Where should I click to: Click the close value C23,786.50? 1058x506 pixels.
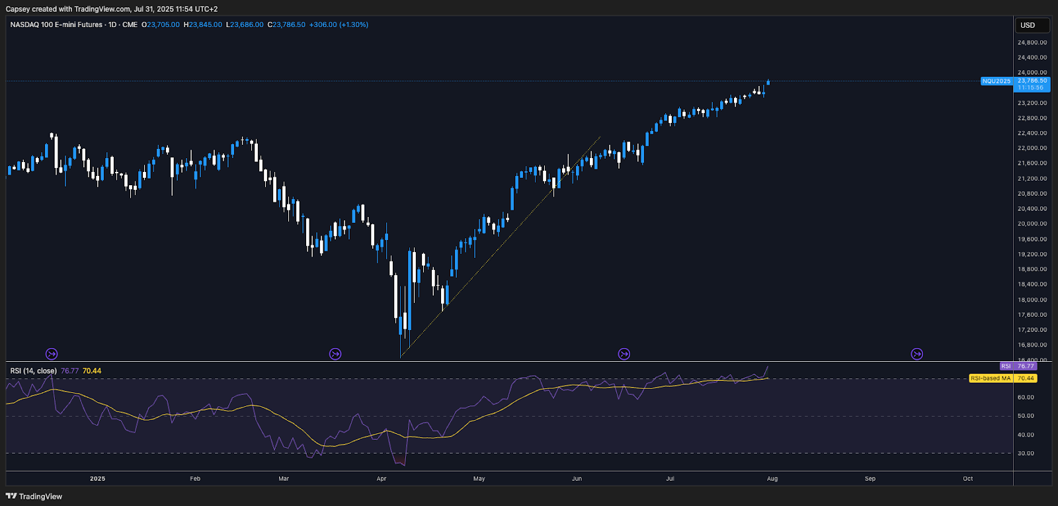pyautogui.click(x=286, y=24)
